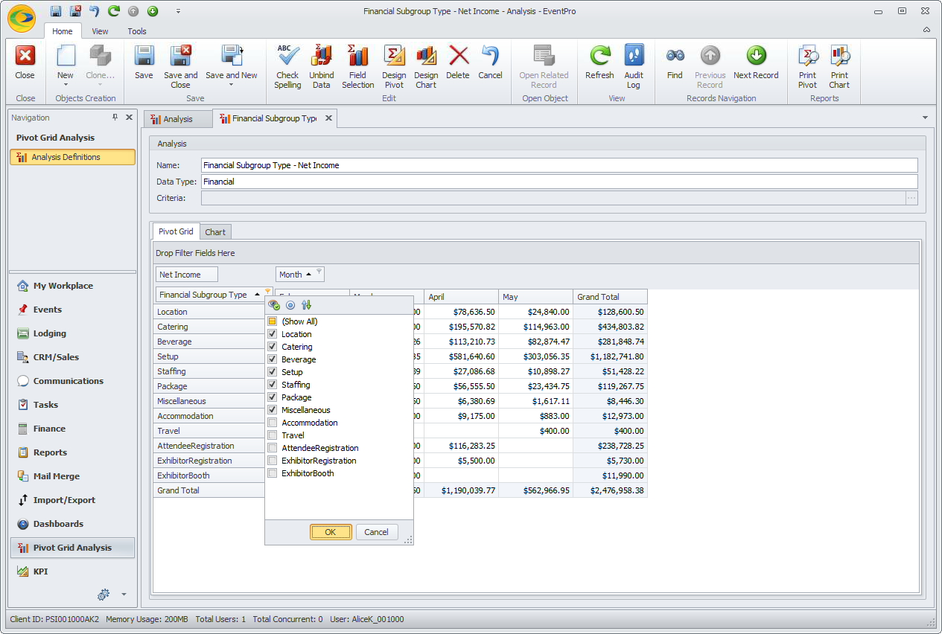Click the Cancel ribbon icon with blue arrow
Image resolution: width=942 pixels, height=634 pixels.
490,56
